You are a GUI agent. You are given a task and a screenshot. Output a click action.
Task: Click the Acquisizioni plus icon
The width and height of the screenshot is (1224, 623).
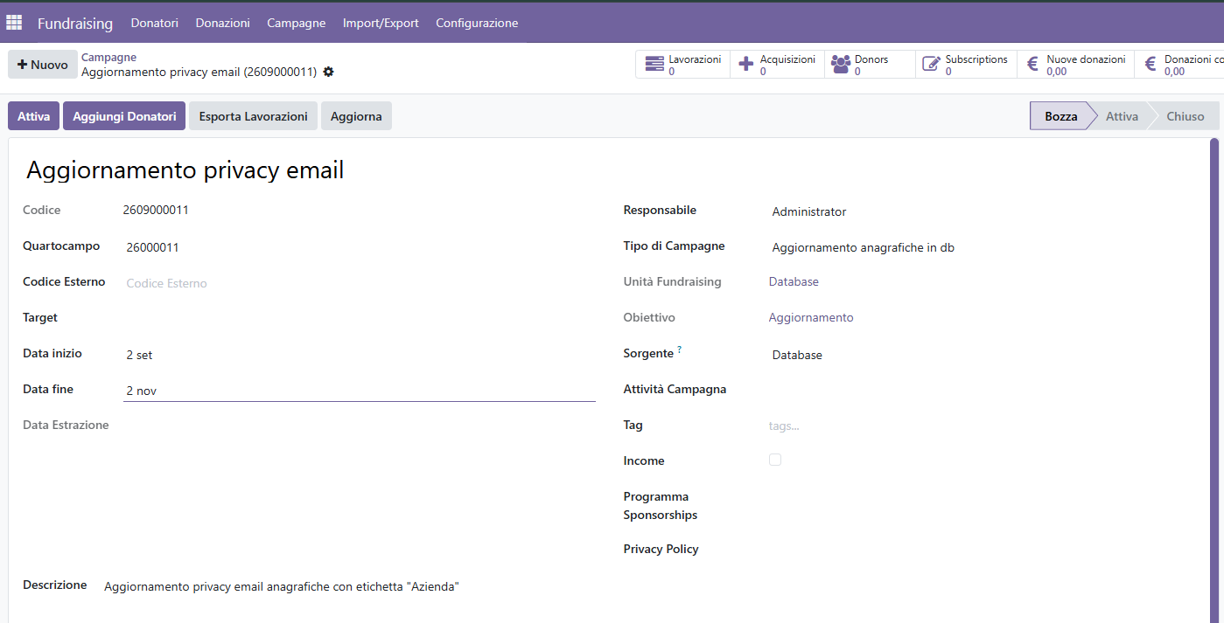(x=746, y=64)
